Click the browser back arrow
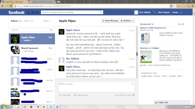Screen dimensions: 195x109 (2, 6)
